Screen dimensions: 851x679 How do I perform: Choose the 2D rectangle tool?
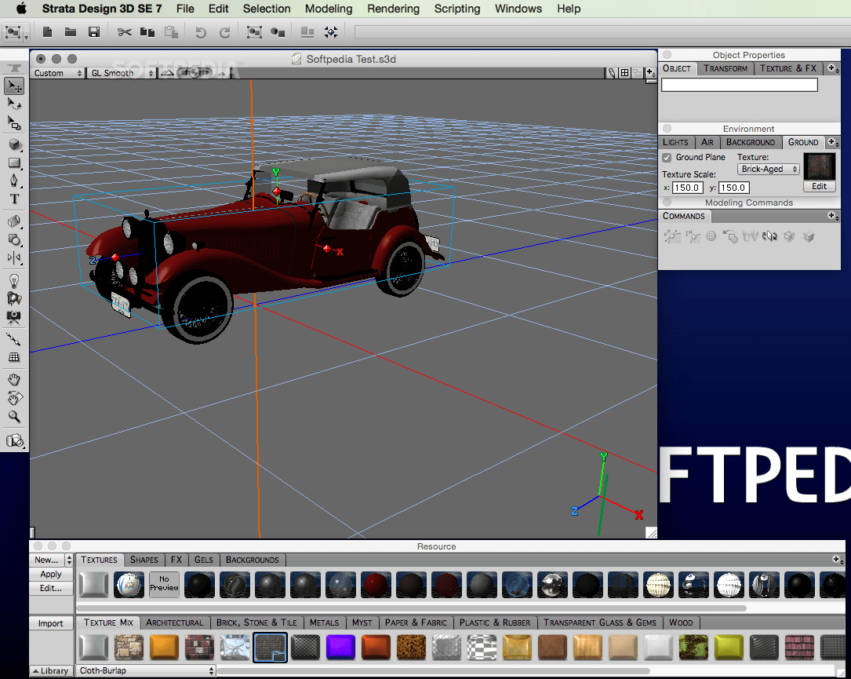(14, 163)
